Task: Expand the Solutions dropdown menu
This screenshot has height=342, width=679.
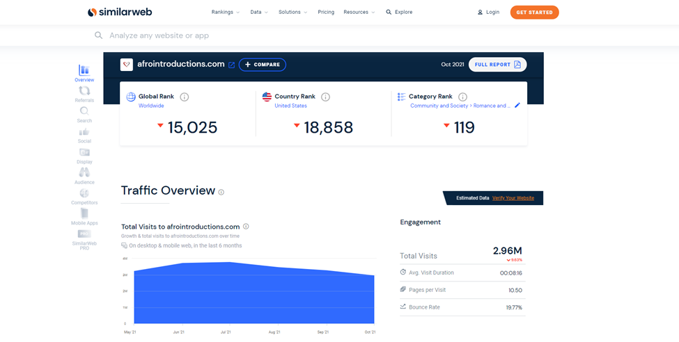Action: pyautogui.click(x=292, y=12)
